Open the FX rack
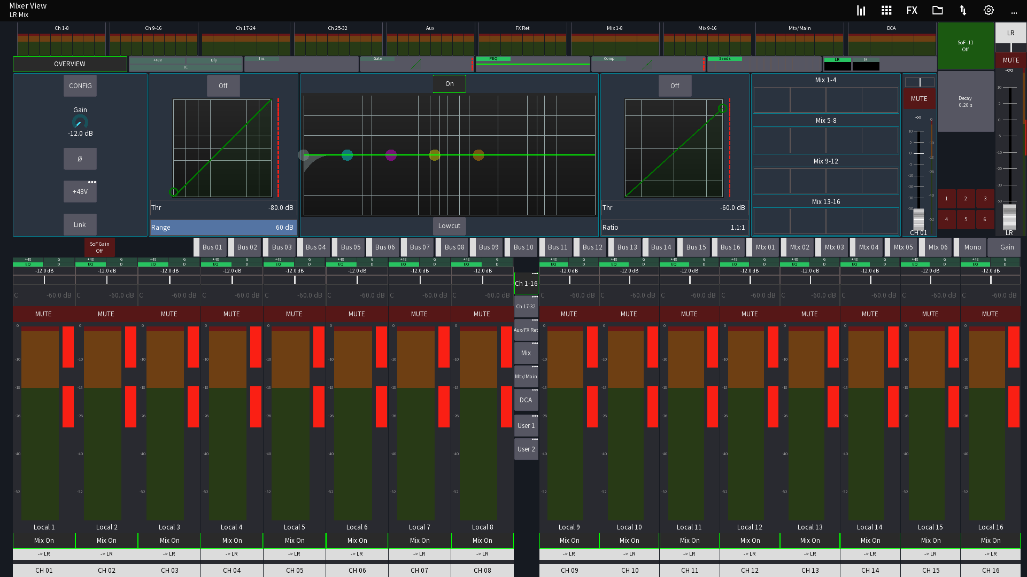 (x=912, y=10)
